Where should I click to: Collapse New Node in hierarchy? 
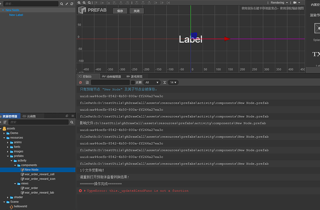pyautogui.click(x=3, y=10)
